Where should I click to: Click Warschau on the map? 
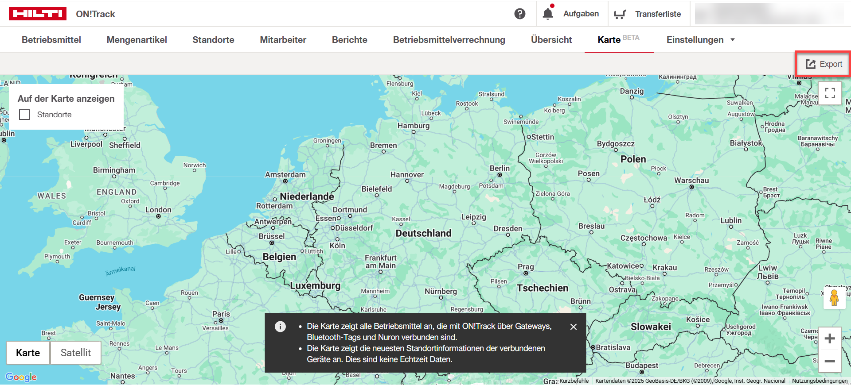(691, 181)
